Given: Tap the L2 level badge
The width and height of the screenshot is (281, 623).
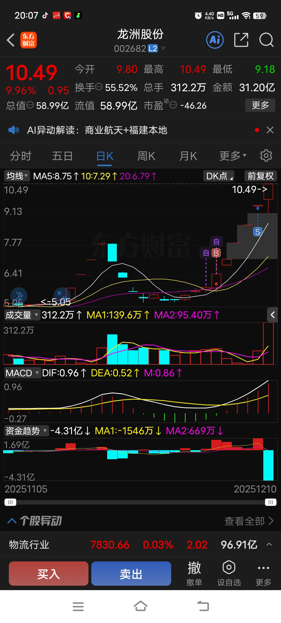Looking at the screenshot, I should coord(153,48).
